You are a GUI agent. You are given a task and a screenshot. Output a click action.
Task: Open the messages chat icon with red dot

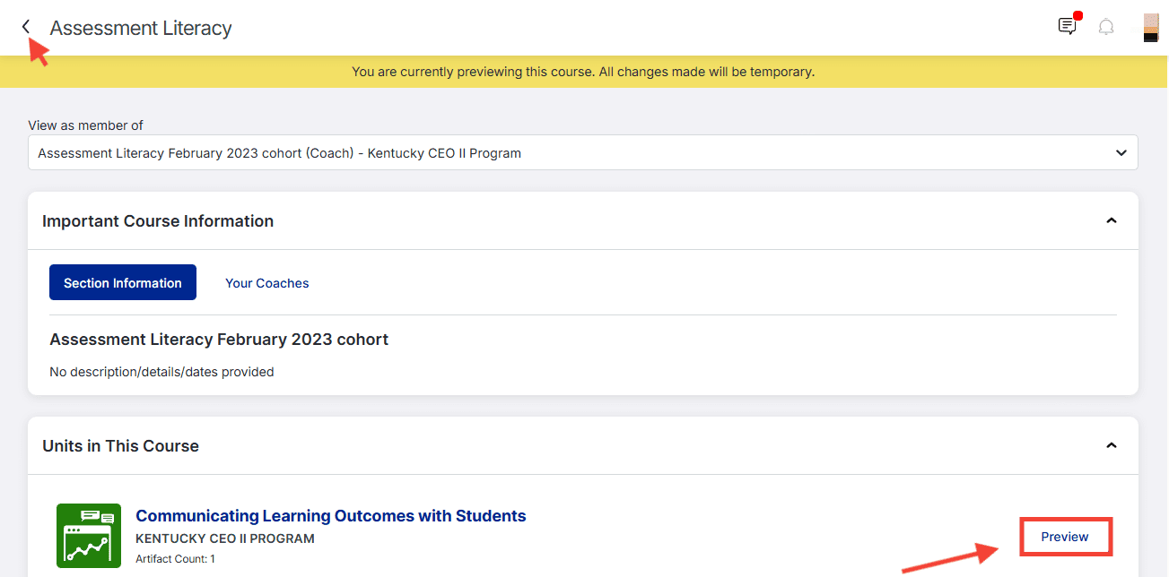tap(1068, 26)
